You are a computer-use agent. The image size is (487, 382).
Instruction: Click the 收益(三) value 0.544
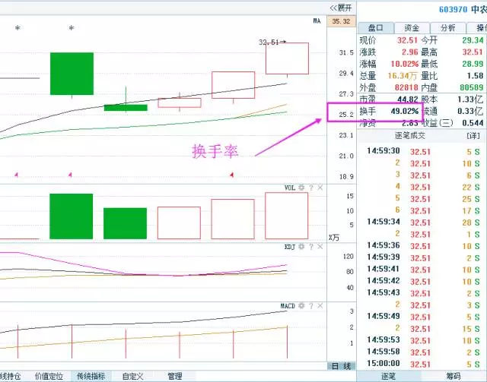(x=473, y=123)
